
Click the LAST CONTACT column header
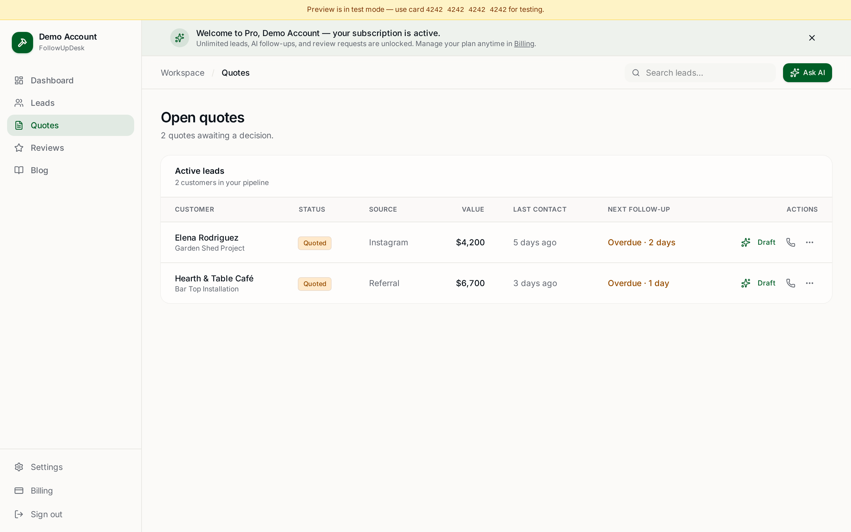[540, 209]
